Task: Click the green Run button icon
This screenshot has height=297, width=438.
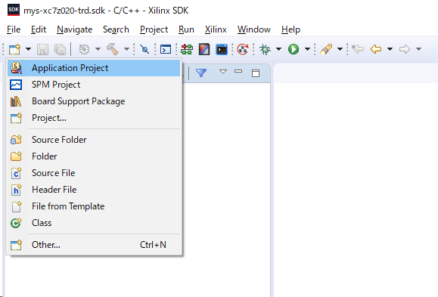Action: point(294,49)
